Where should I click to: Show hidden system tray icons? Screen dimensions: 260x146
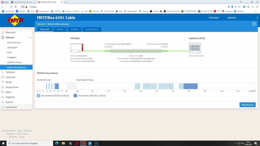tap(236, 143)
